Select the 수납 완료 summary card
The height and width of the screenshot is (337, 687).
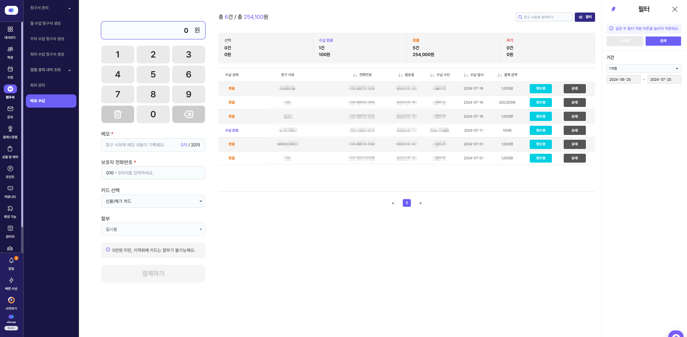pyautogui.click(x=360, y=48)
